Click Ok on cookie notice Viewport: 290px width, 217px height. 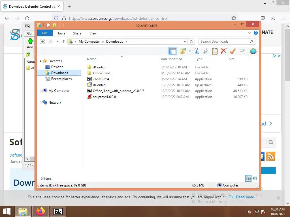tap(231, 197)
